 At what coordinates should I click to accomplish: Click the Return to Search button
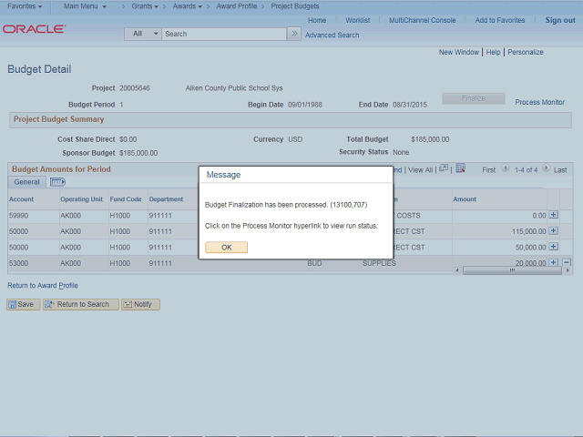(81, 304)
